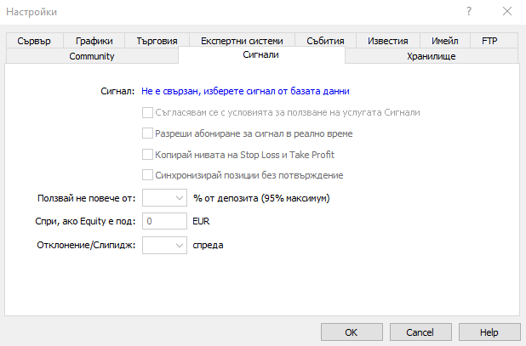
Task: Check 'Синхронизирай позиции без потвърждение'
Action: click(147, 175)
